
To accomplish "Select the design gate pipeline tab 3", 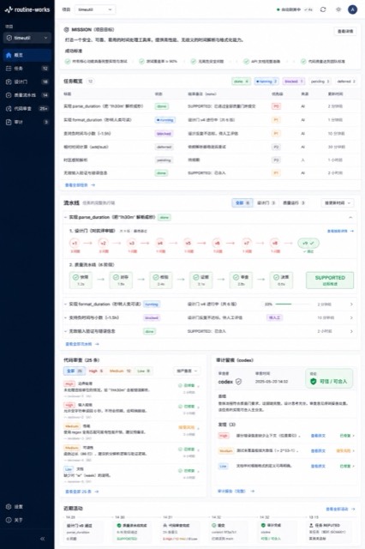I will (x=266, y=202).
